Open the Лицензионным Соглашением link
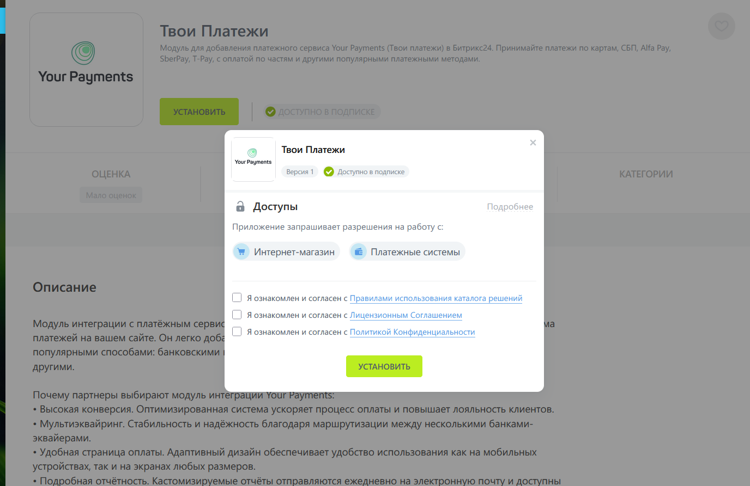 (406, 315)
